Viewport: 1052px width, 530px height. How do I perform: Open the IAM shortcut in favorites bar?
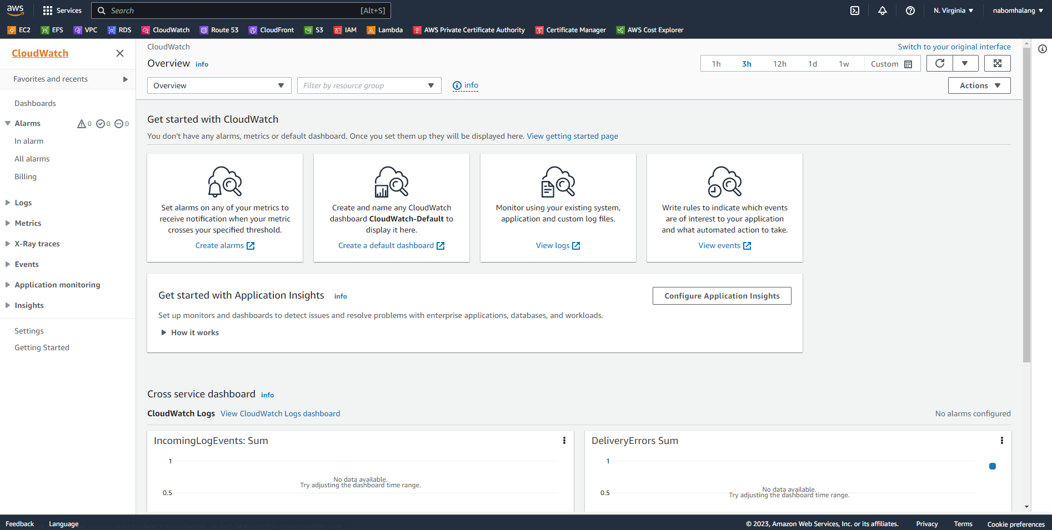click(x=345, y=30)
